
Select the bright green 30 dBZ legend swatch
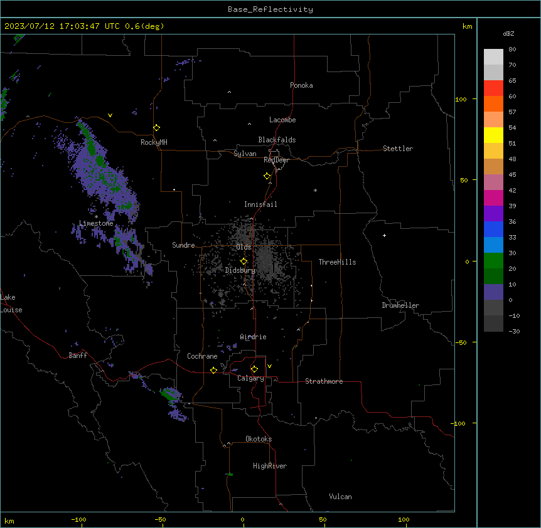[x=493, y=261]
